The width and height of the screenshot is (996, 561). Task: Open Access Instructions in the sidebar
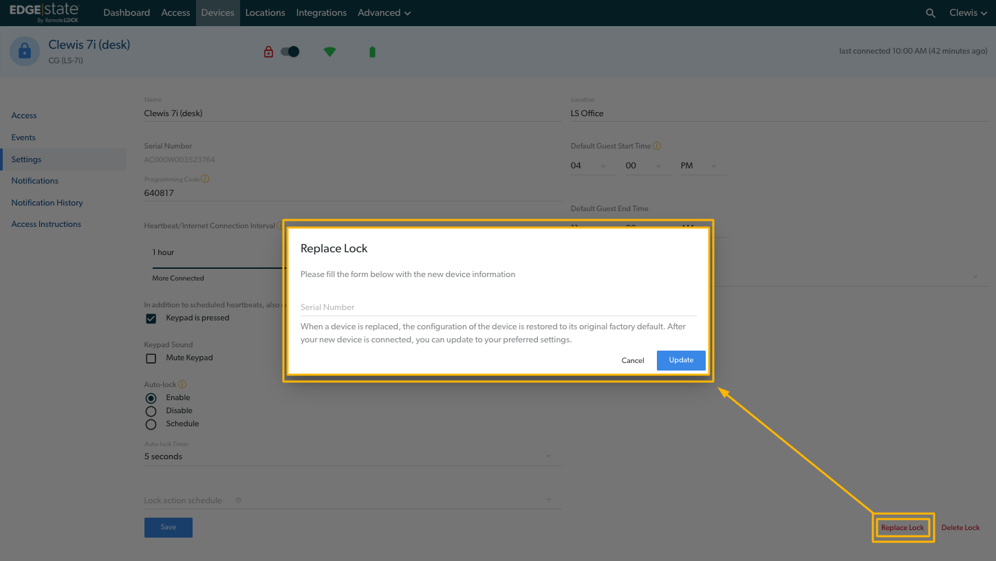tap(46, 224)
